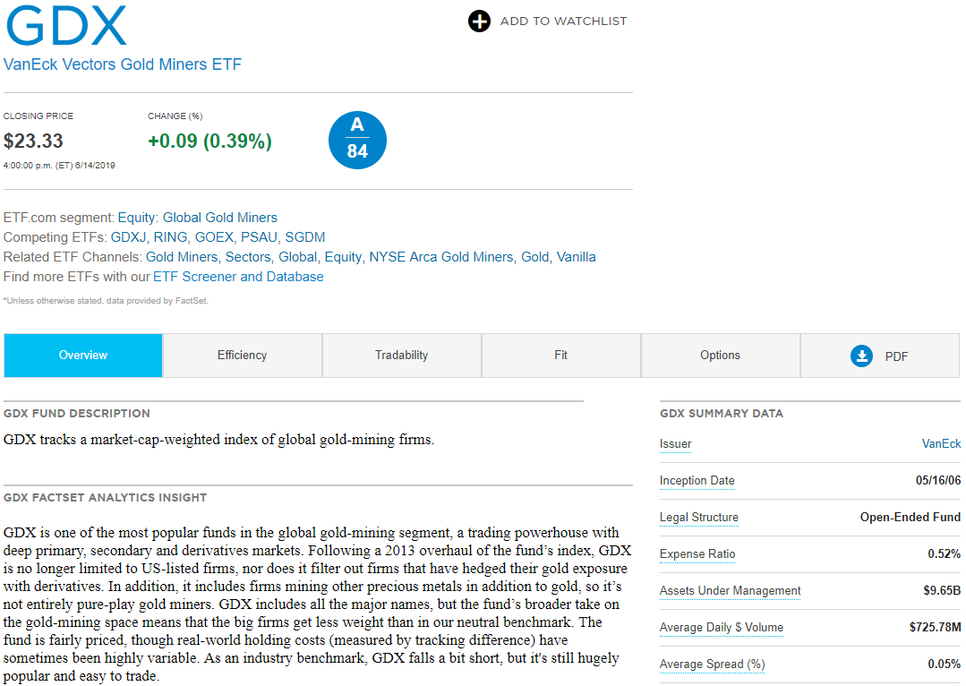Image resolution: width=966 pixels, height=686 pixels.
Task: Open the Equity: Global Gold Miners segment link
Action: click(x=198, y=218)
